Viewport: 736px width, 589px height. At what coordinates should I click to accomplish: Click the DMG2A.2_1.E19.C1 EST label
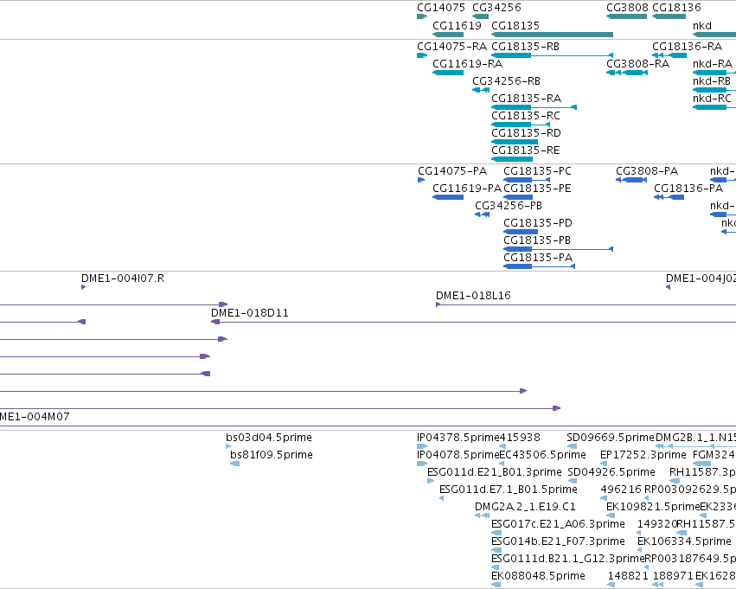point(525,508)
